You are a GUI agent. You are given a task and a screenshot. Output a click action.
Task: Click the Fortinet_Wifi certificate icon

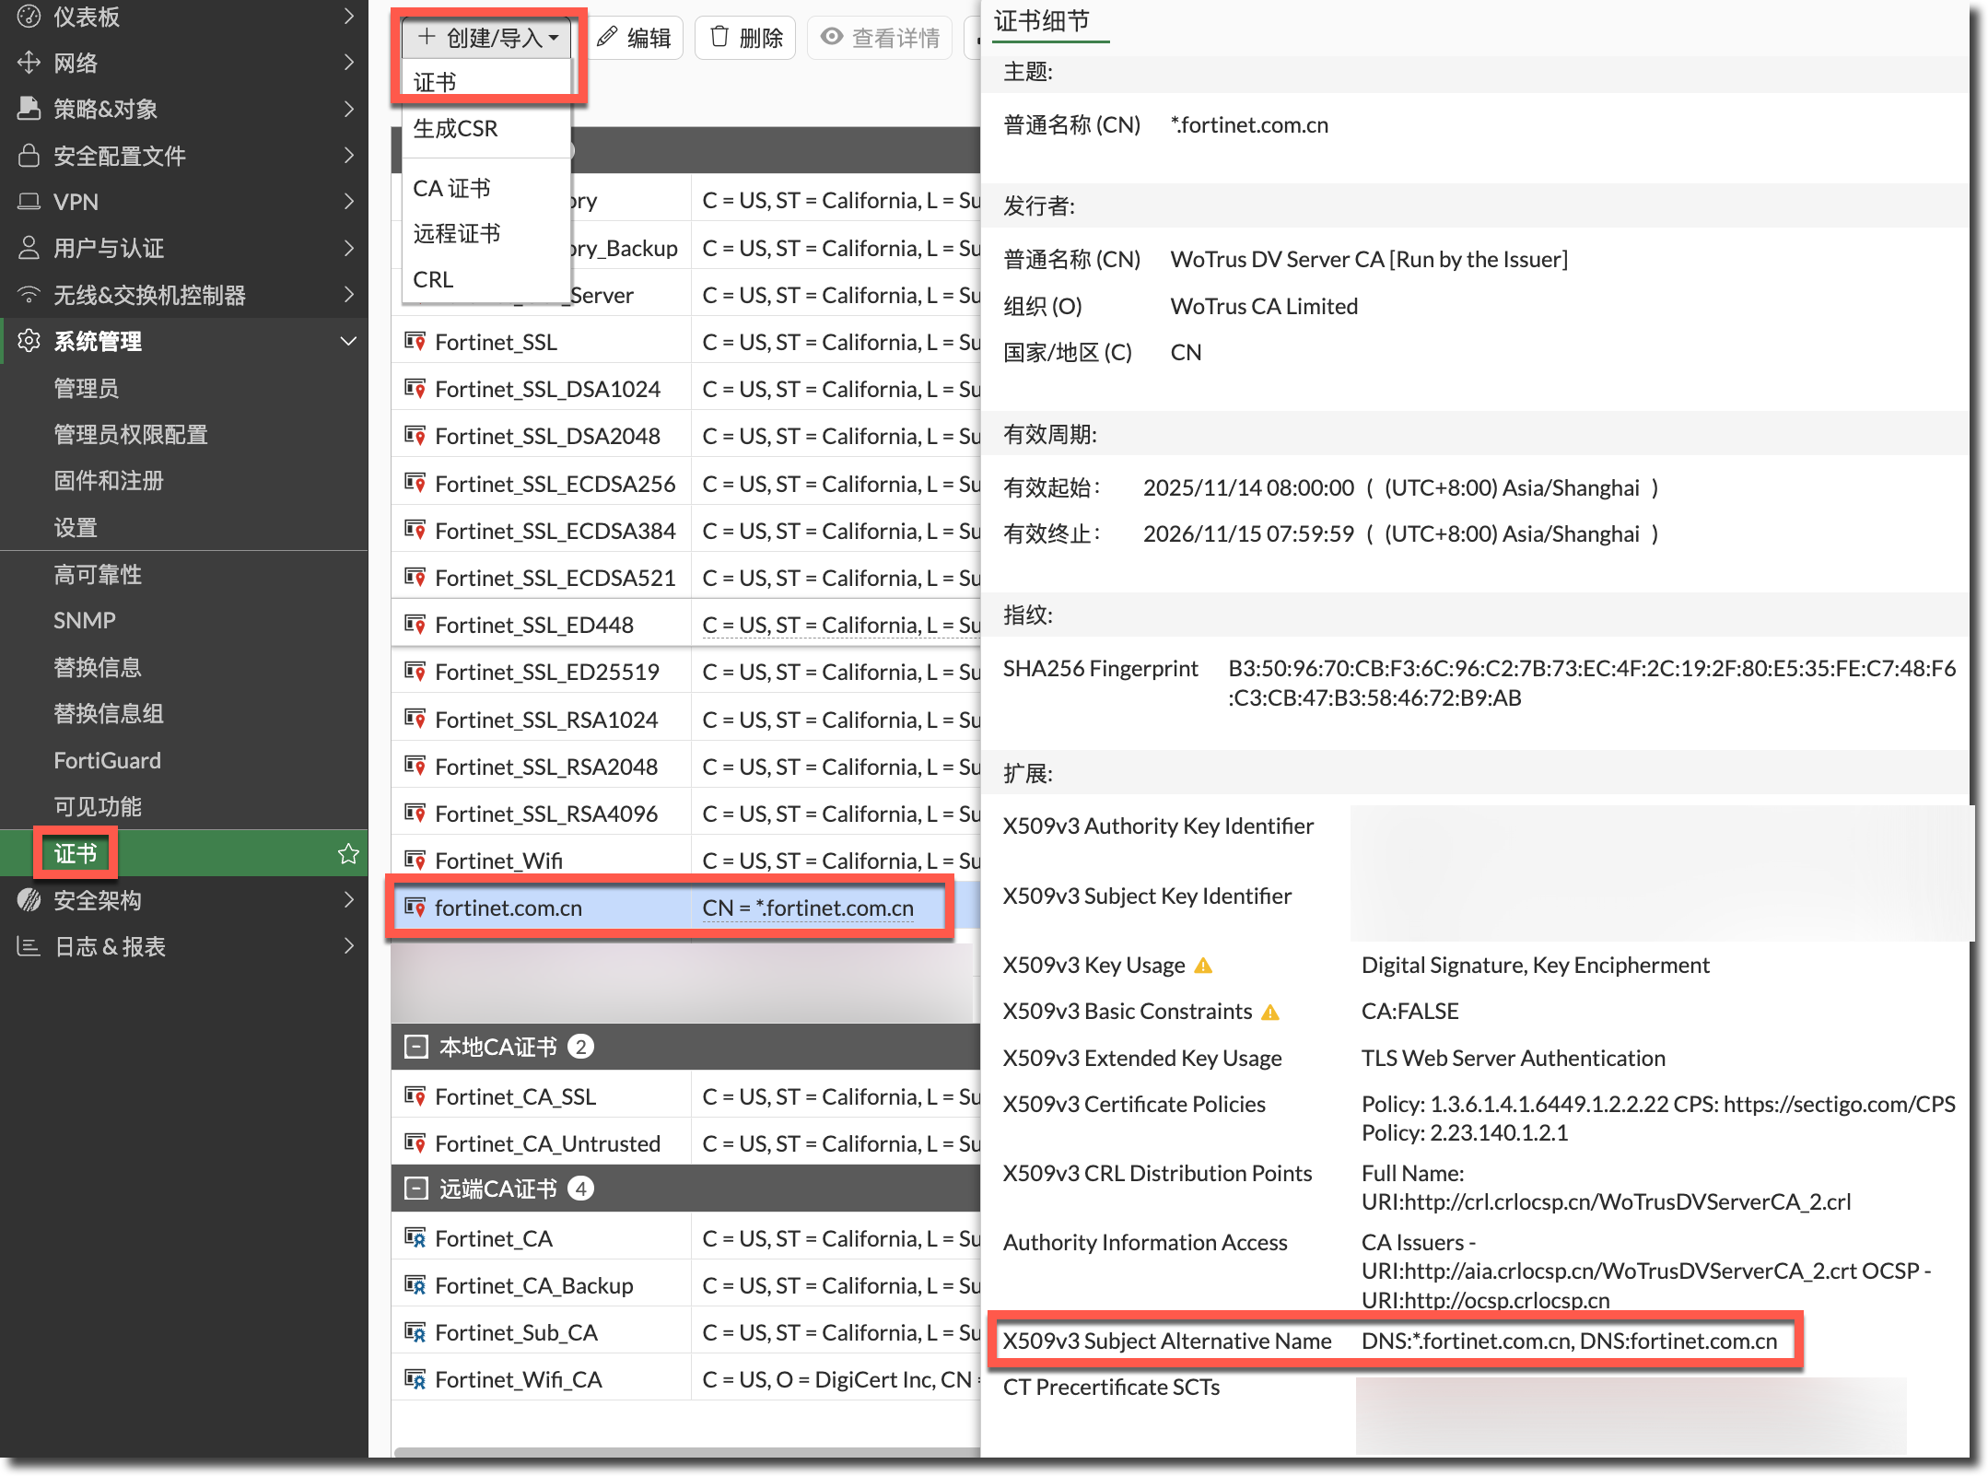tap(415, 860)
